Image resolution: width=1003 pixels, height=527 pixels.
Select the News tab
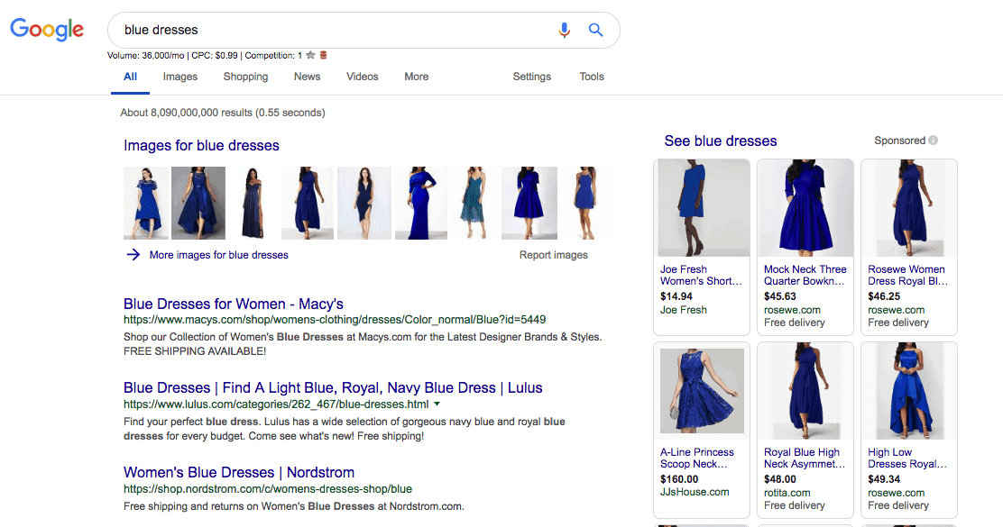tap(307, 77)
